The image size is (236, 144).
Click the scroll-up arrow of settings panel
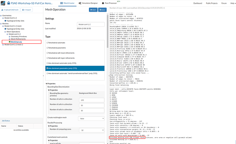108,14
